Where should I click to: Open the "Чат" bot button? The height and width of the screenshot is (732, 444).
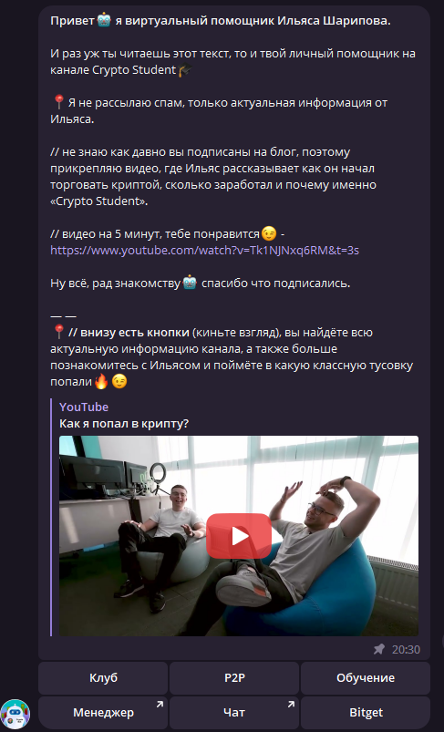click(x=234, y=713)
